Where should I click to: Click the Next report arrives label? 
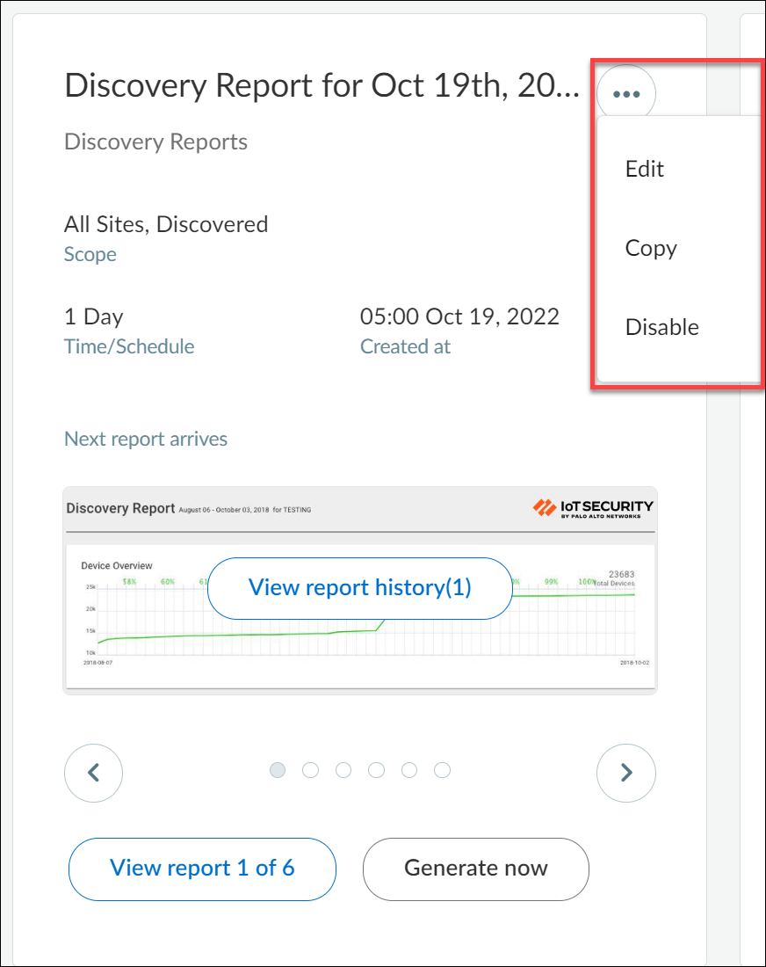click(146, 439)
